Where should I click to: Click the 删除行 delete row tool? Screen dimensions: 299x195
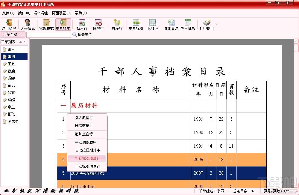[98, 25]
